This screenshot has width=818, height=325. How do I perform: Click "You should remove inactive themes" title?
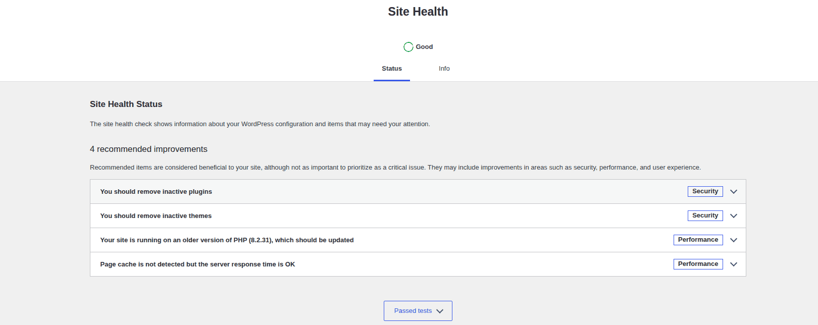point(156,216)
